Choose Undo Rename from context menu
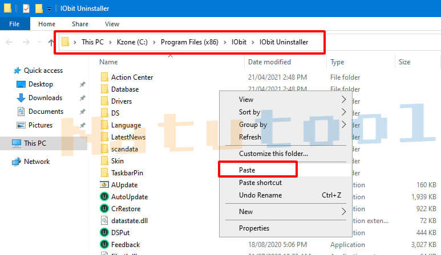Viewport: 441px width, 255px height. [286, 195]
